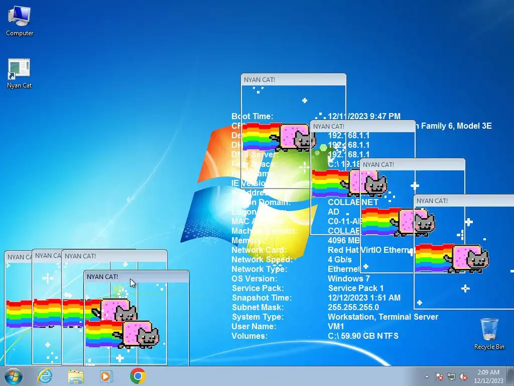This screenshot has width=514, height=386.
Task: Open Windows Explorer from the taskbar
Action: [76, 376]
